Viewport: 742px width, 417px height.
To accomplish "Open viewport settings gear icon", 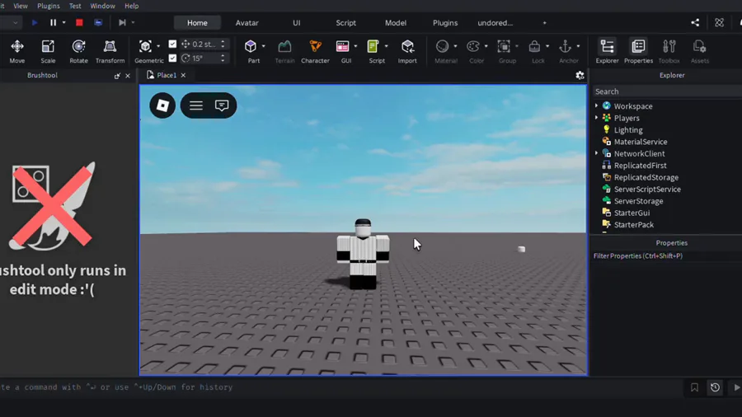I will coord(580,75).
